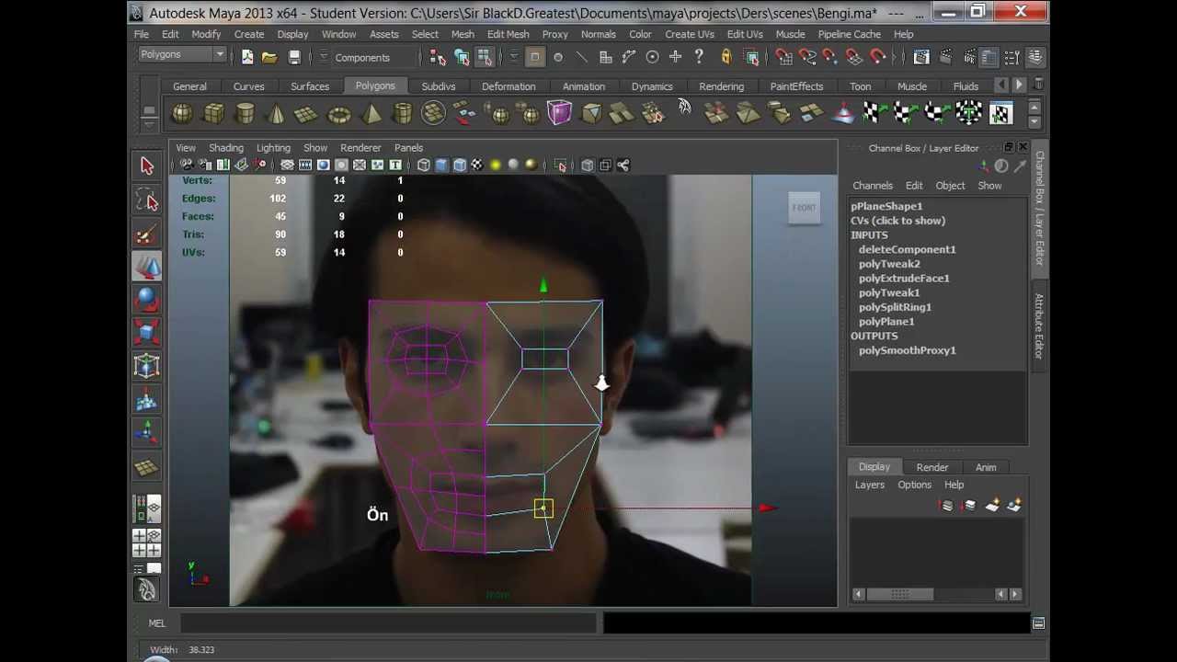
Task: Switch to the Render layer tab
Action: pos(932,467)
